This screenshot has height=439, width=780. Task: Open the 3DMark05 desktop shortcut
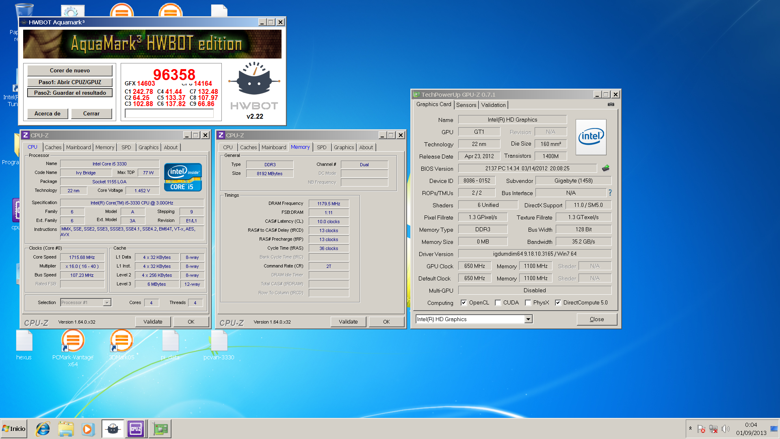coord(121,346)
